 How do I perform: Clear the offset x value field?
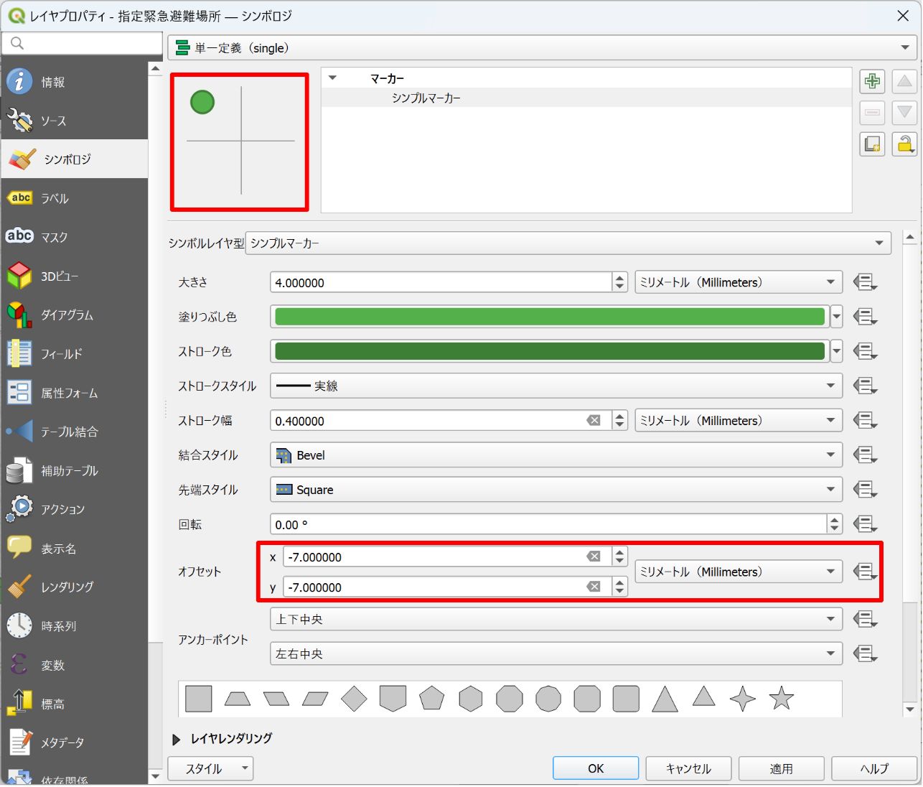coord(594,557)
